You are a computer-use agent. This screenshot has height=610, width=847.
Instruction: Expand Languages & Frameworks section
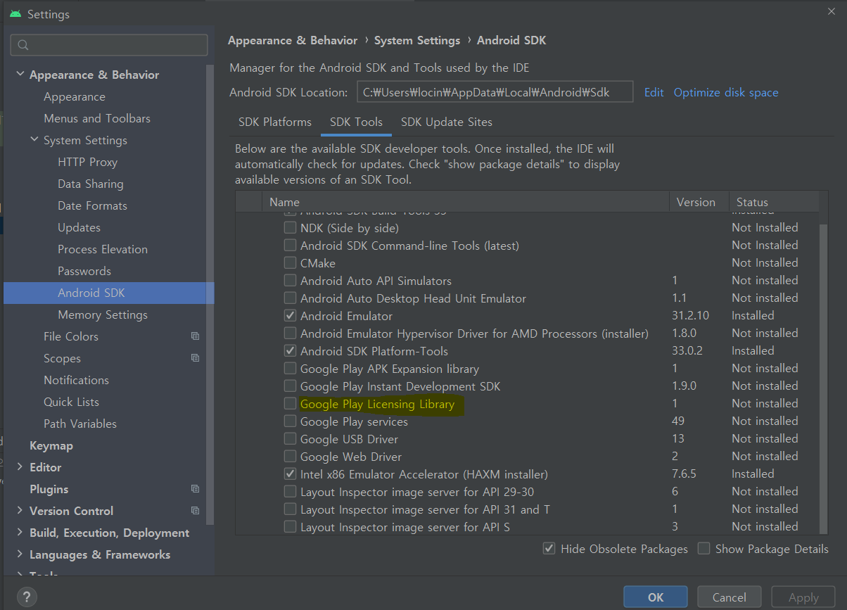(x=20, y=554)
